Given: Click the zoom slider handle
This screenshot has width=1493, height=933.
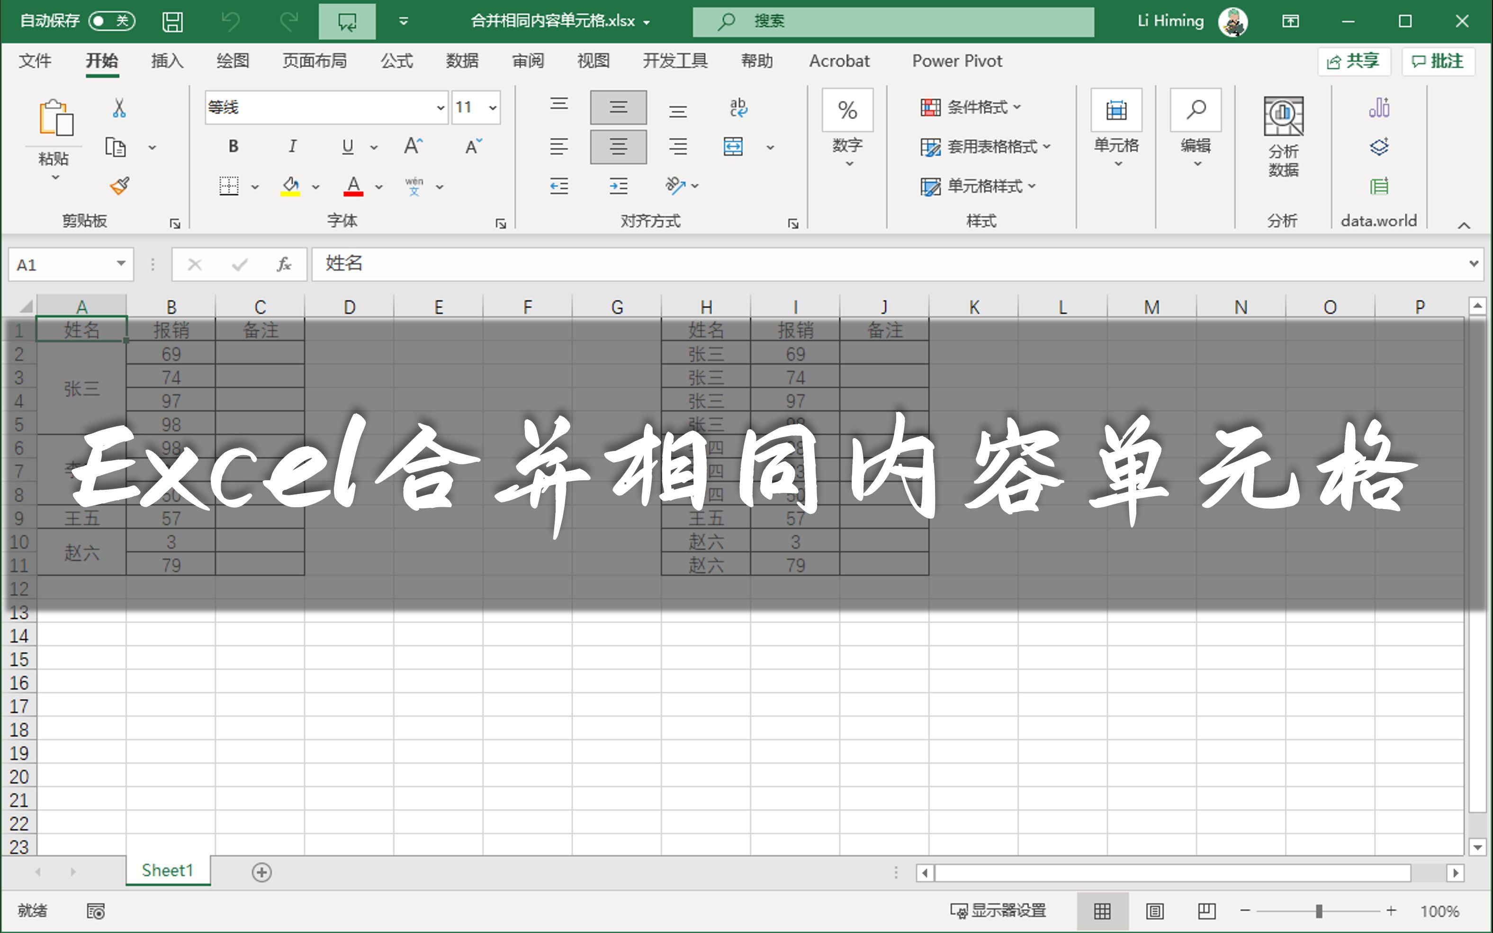Looking at the screenshot, I should (1318, 911).
